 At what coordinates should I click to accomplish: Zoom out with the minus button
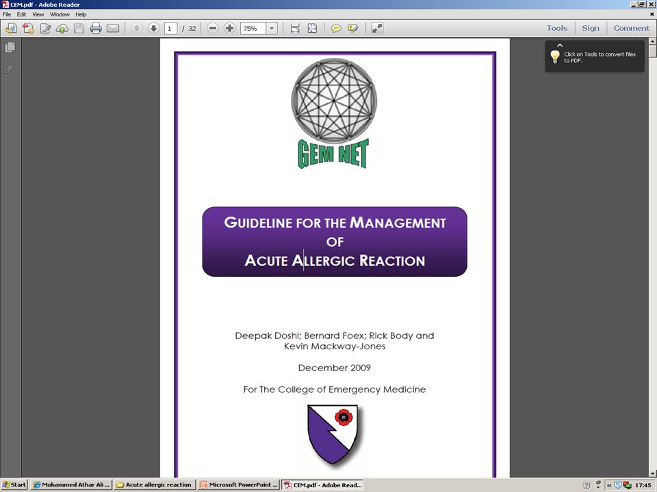tap(213, 28)
